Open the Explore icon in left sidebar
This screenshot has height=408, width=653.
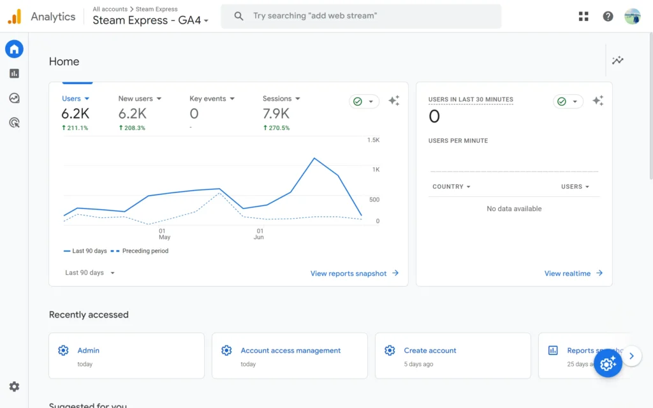[14, 98]
